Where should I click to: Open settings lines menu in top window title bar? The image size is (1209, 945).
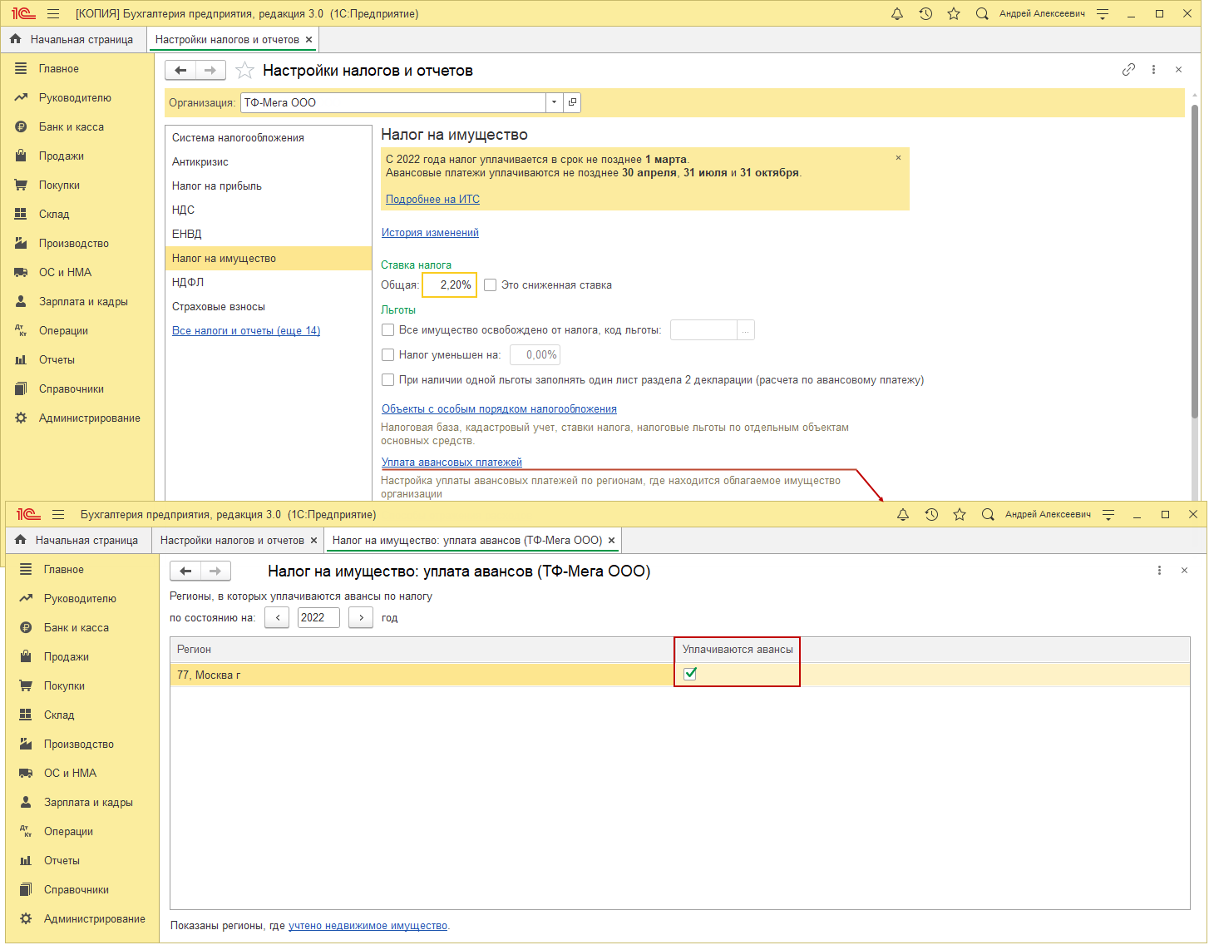pos(1103,14)
